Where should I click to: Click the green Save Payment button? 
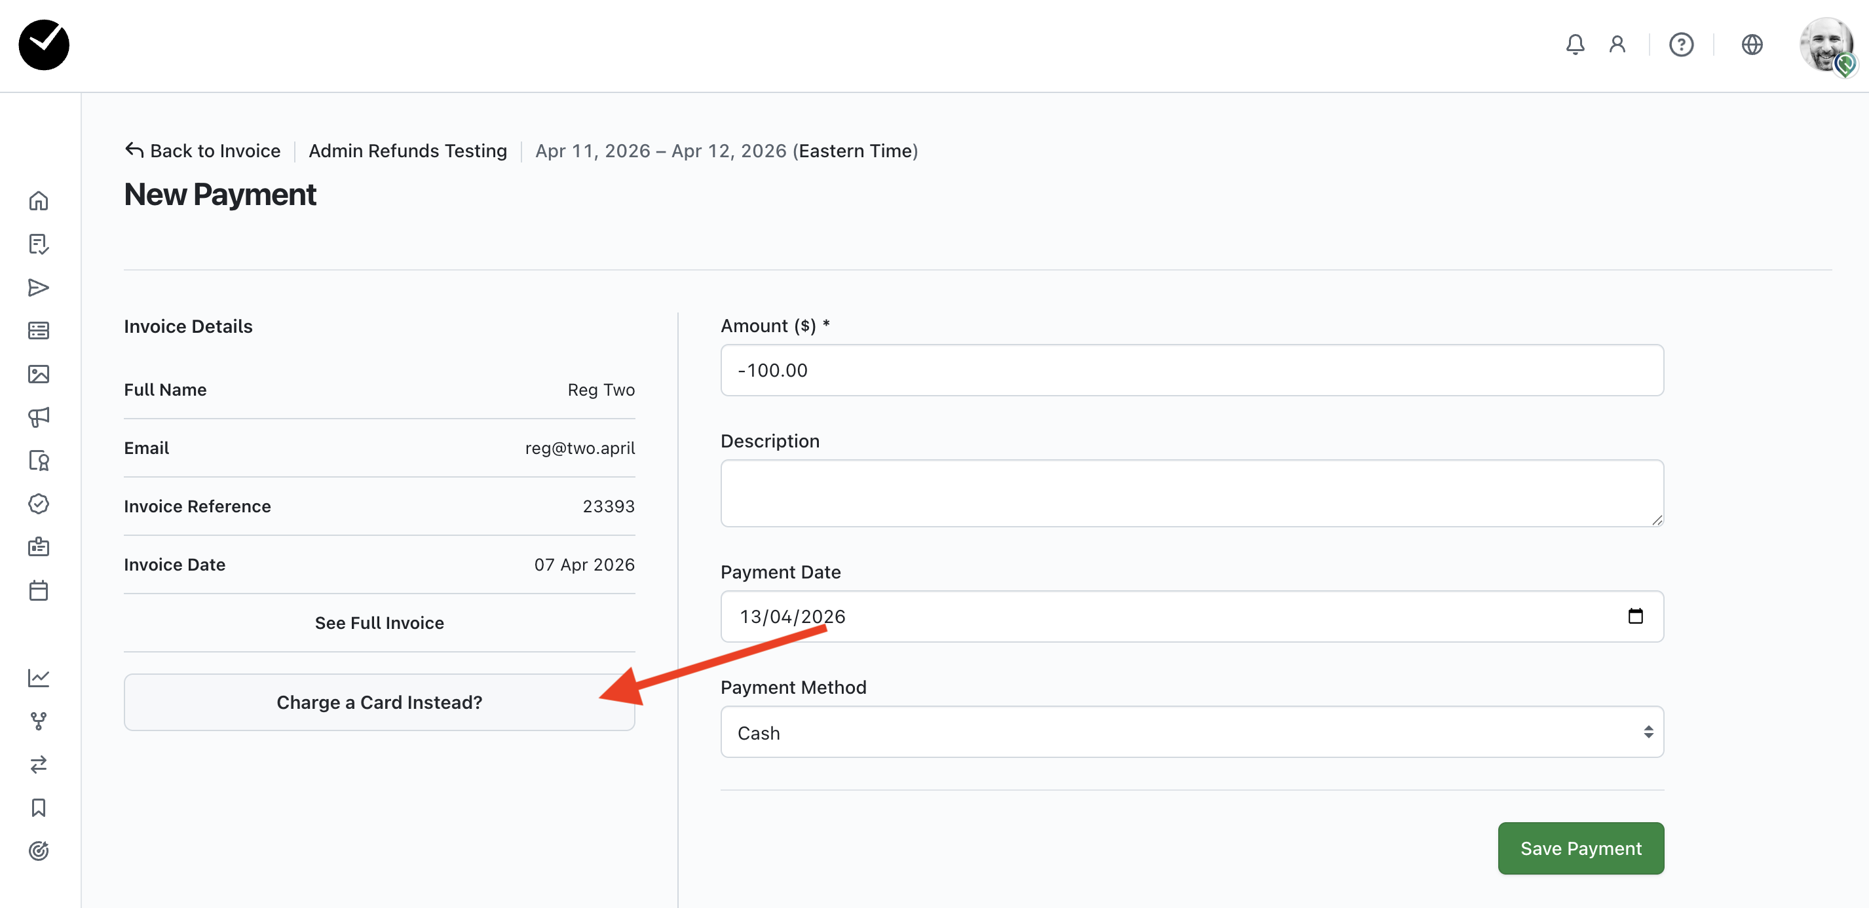(x=1580, y=848)
